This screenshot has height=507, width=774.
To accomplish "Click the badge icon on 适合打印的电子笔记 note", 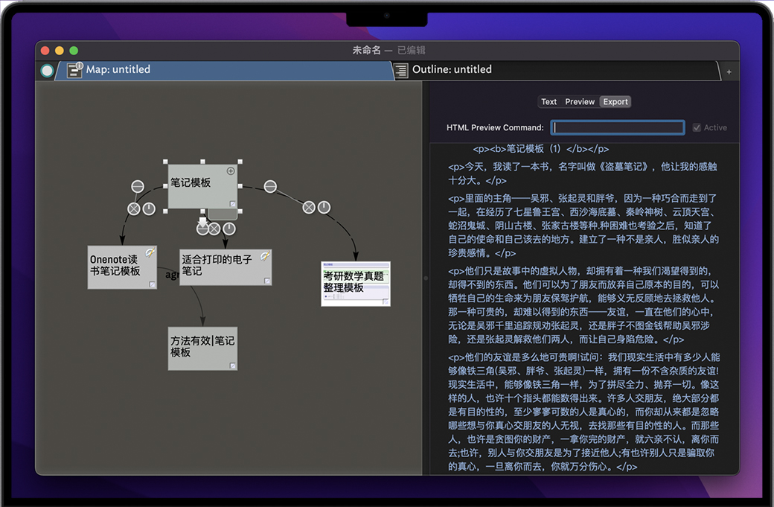I will pos(264,256).
